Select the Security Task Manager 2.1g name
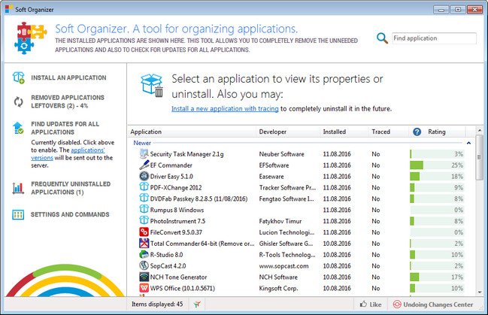 pyautogui.click(x=186, y=154)
